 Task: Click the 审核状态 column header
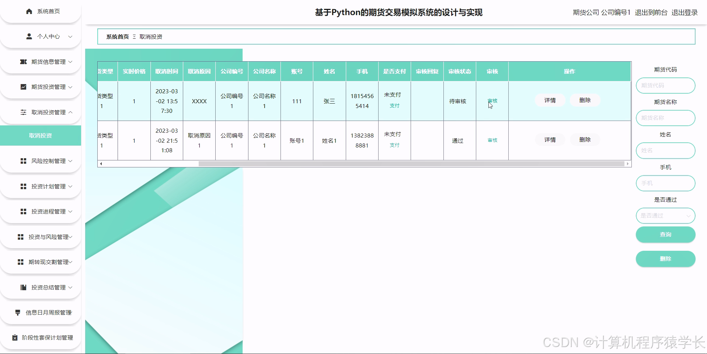(x=460, y=72)
